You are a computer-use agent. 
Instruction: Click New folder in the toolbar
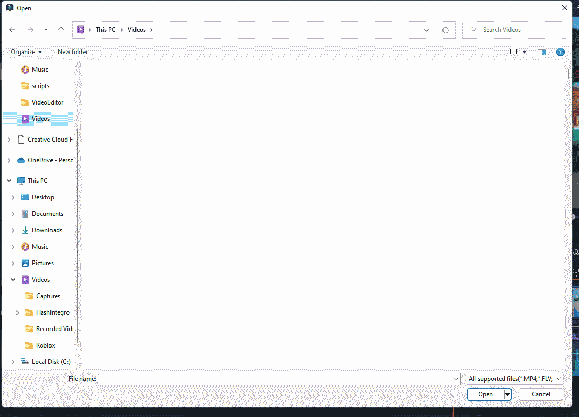tap(73, 52)
